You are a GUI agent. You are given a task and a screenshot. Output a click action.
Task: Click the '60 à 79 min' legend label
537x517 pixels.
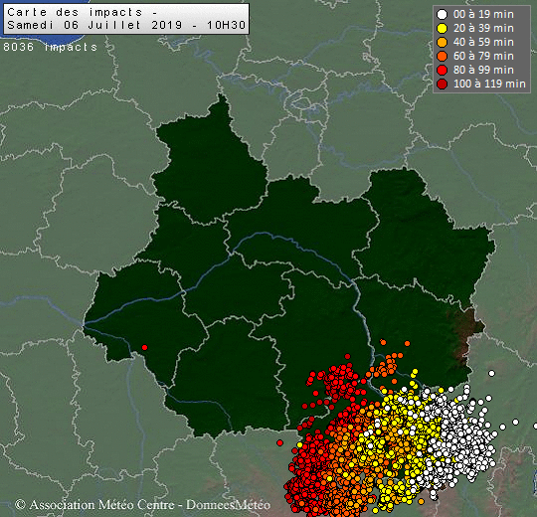point(483,56)
